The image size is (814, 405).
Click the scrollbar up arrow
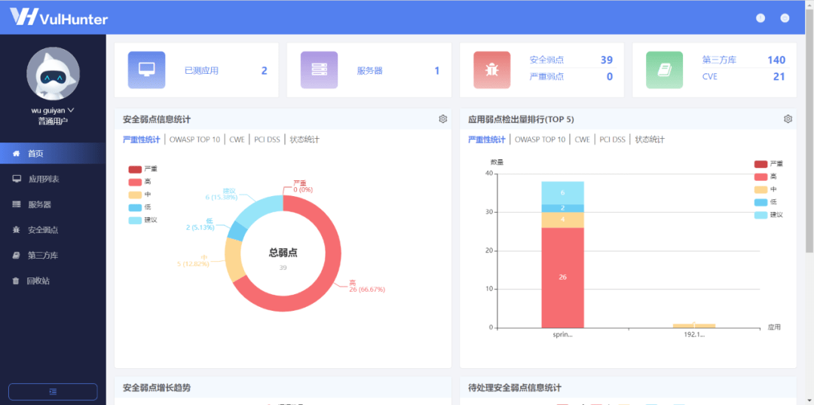pyautogui.click(x=809, y=5)
